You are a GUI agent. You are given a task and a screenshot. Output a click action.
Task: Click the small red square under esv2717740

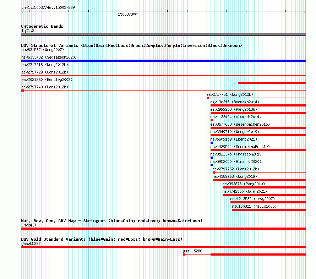point(23,91)
